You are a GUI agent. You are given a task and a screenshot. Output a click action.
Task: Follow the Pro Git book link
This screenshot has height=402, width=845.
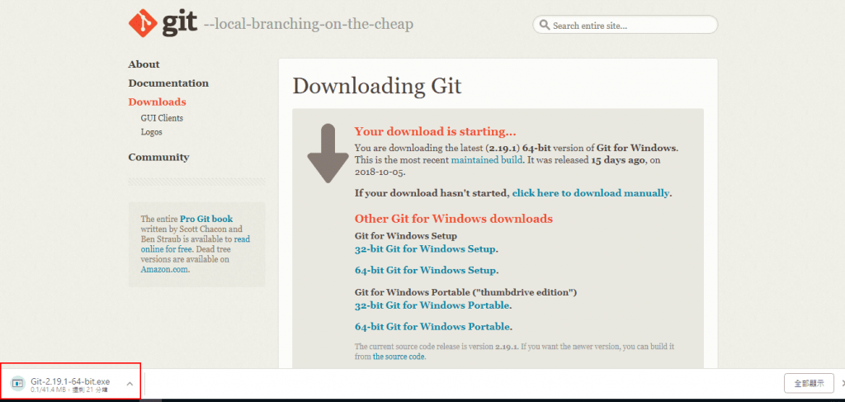tap(206, 219)
